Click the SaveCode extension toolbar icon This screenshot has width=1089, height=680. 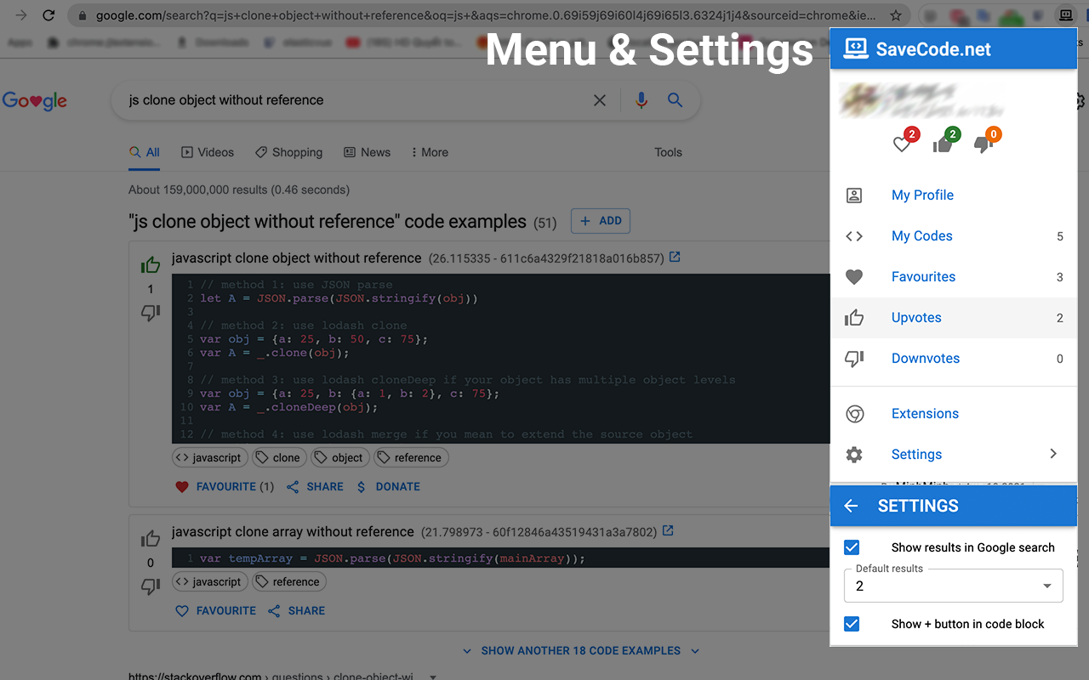point(1065,15)
